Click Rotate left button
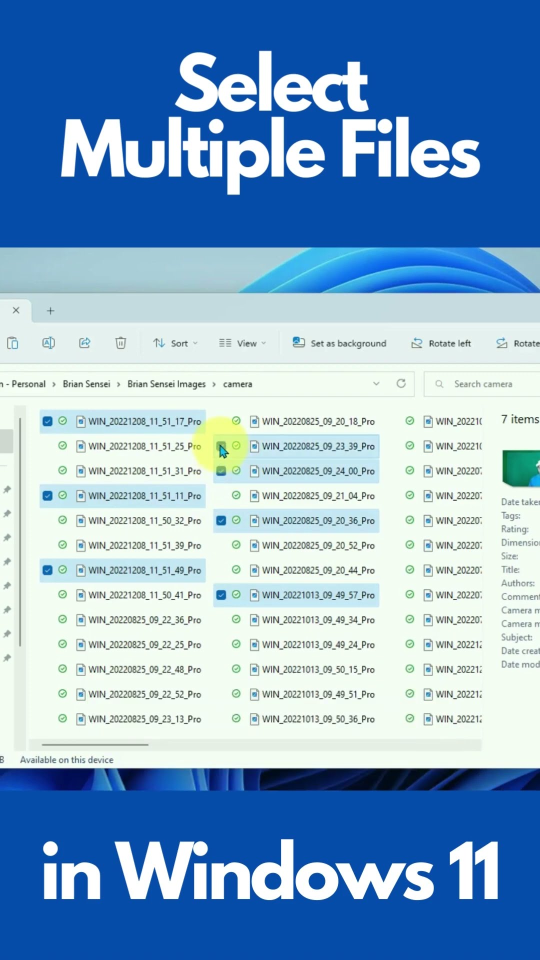The image size is (540, 960). point(441,343)
